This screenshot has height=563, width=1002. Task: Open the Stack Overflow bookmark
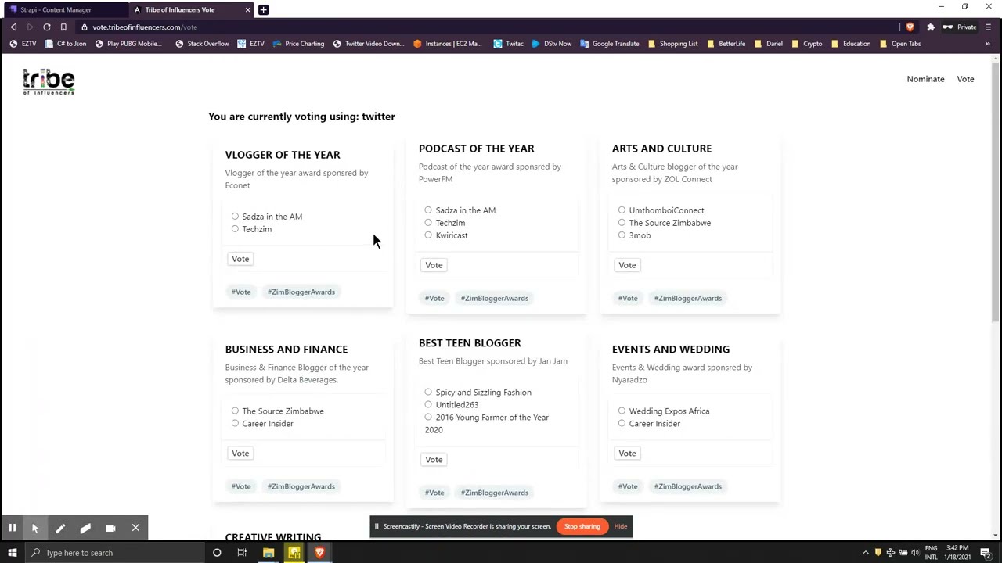(202, 44)
